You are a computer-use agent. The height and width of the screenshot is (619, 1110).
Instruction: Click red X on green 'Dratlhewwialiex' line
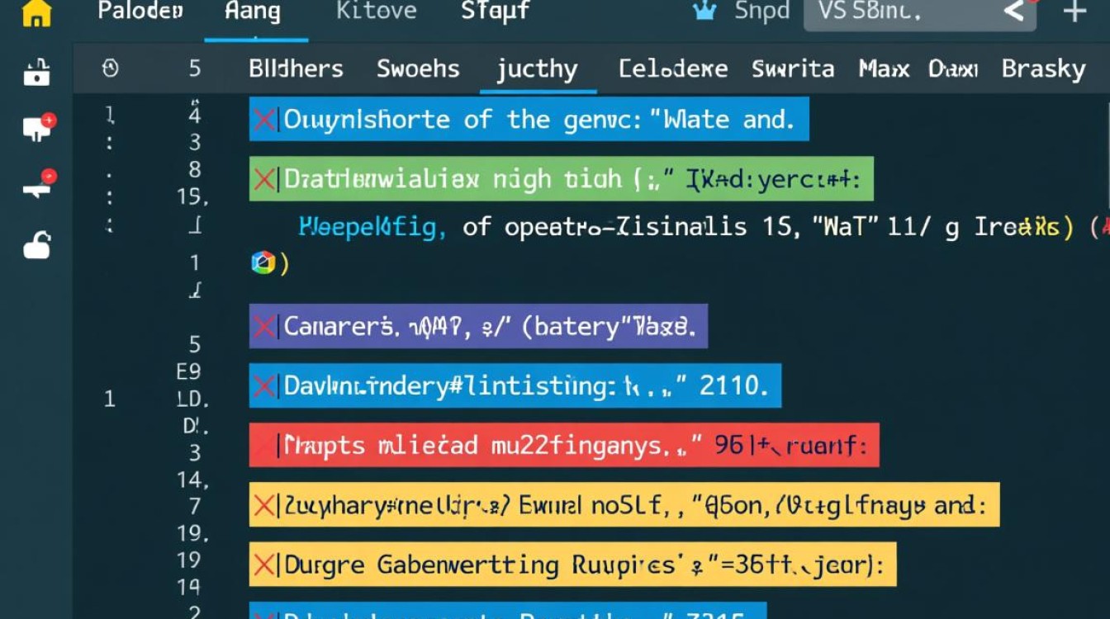264,179
